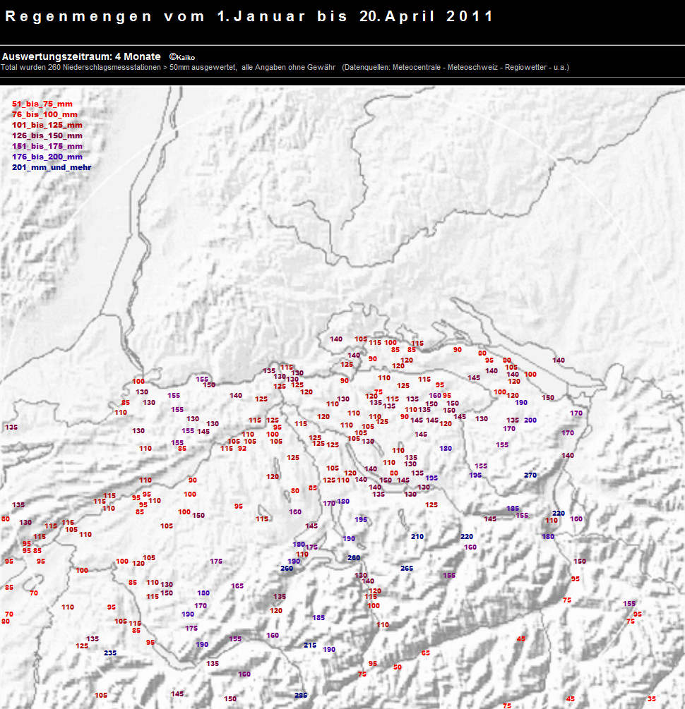
Task: Select the 265 mm station value
Action: coord(407,568)
